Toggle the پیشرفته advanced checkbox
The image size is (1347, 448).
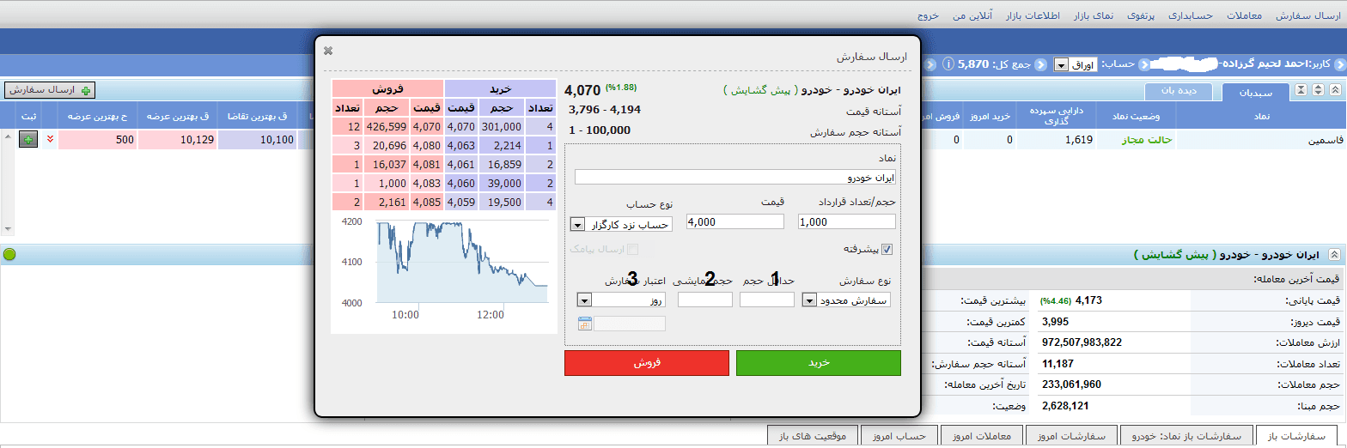tap(887, 250)
